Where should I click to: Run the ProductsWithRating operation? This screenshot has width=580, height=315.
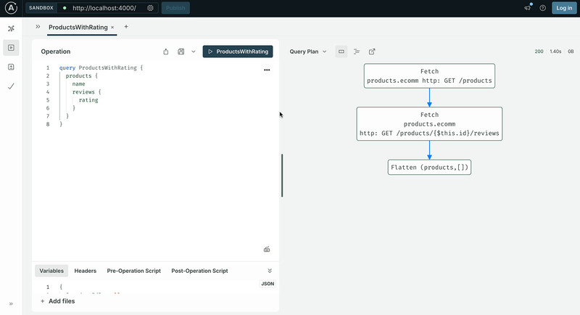(238, 52)
